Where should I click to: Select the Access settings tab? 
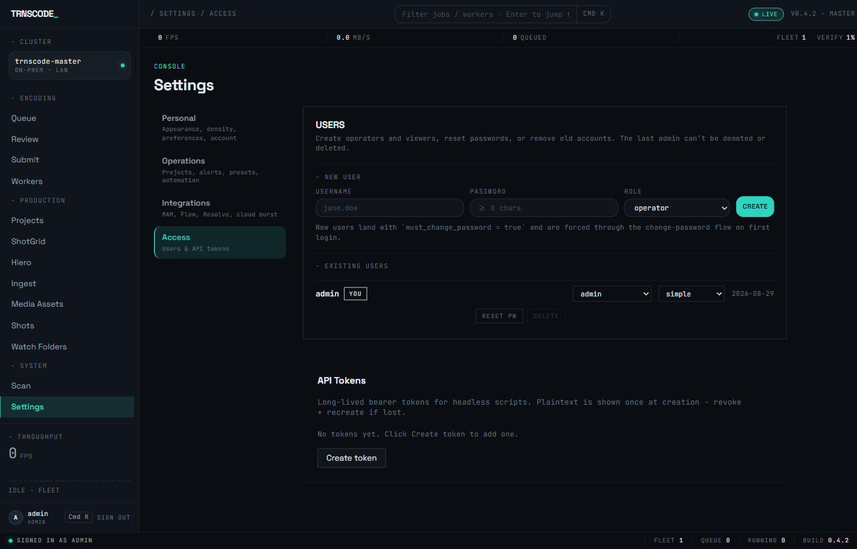[220, 242]
